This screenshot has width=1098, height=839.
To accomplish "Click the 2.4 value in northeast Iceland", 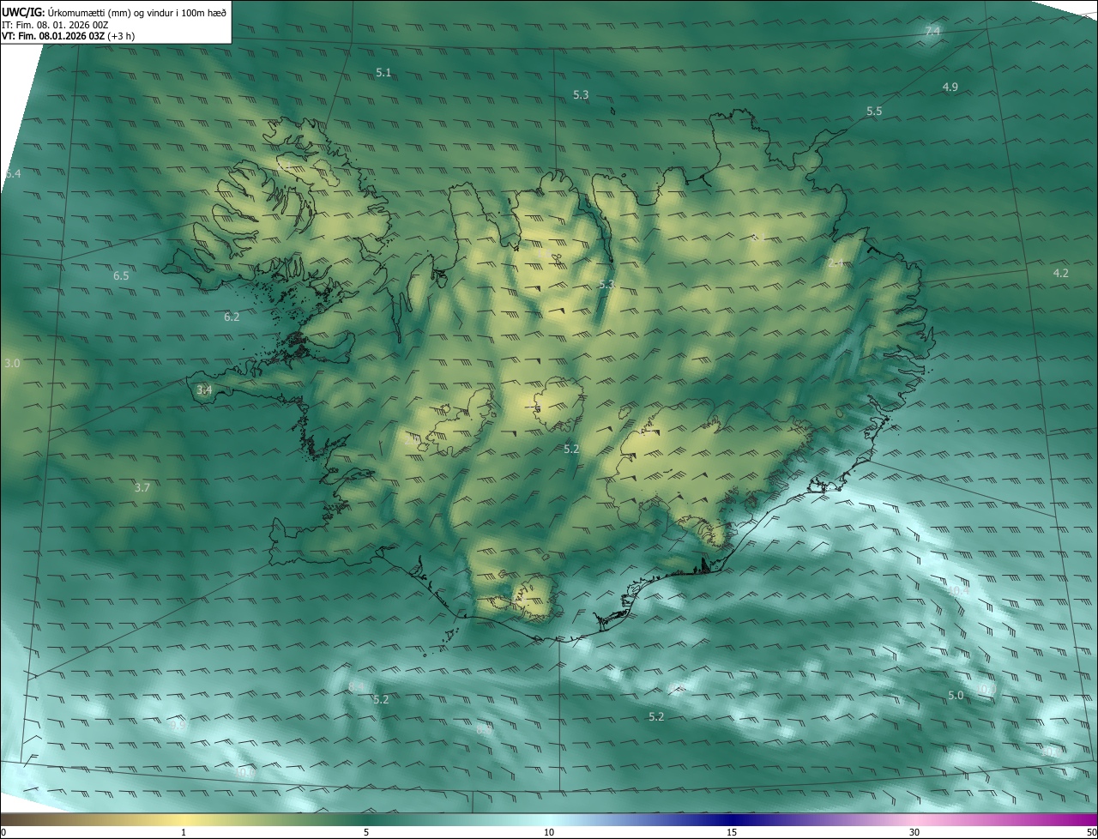I will click(835, 263).
